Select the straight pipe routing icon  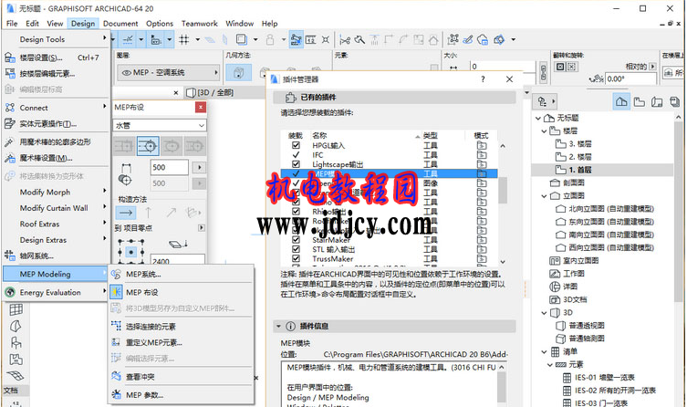pos(124,146)
